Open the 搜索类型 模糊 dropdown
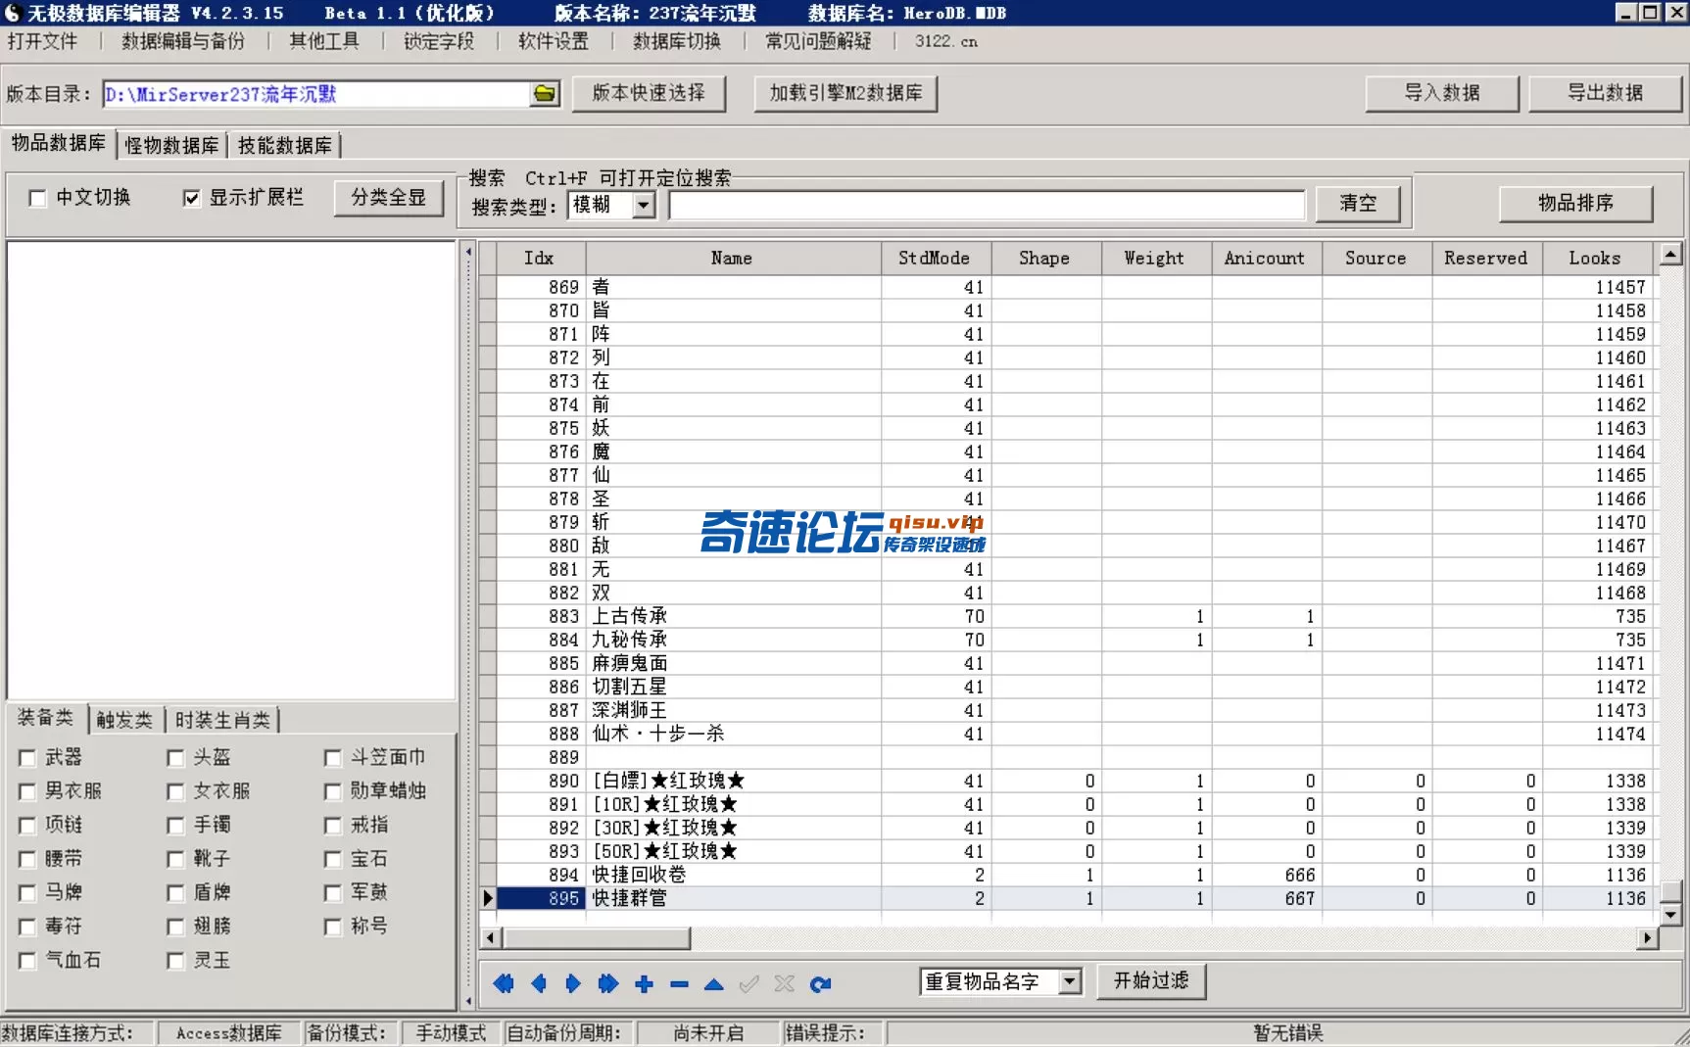 [644, 205]
